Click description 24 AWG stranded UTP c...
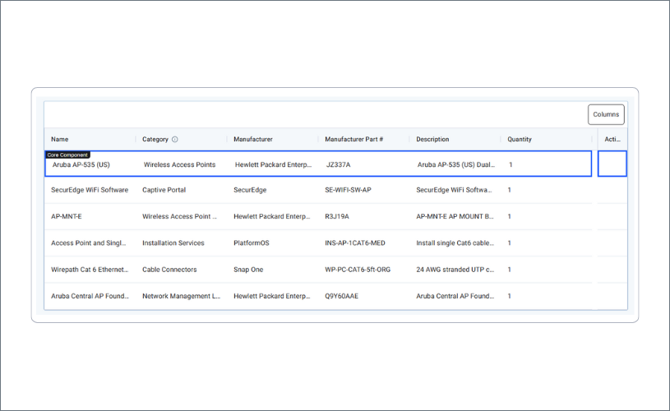The image size is (670, 411). (455, 269)
